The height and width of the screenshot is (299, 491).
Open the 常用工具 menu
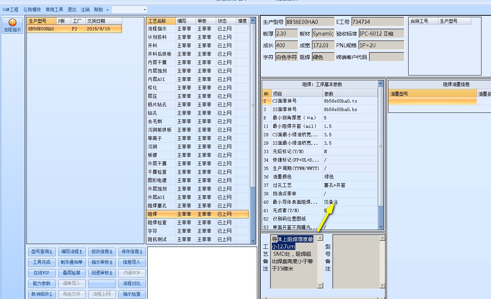(x=55, y=10)
